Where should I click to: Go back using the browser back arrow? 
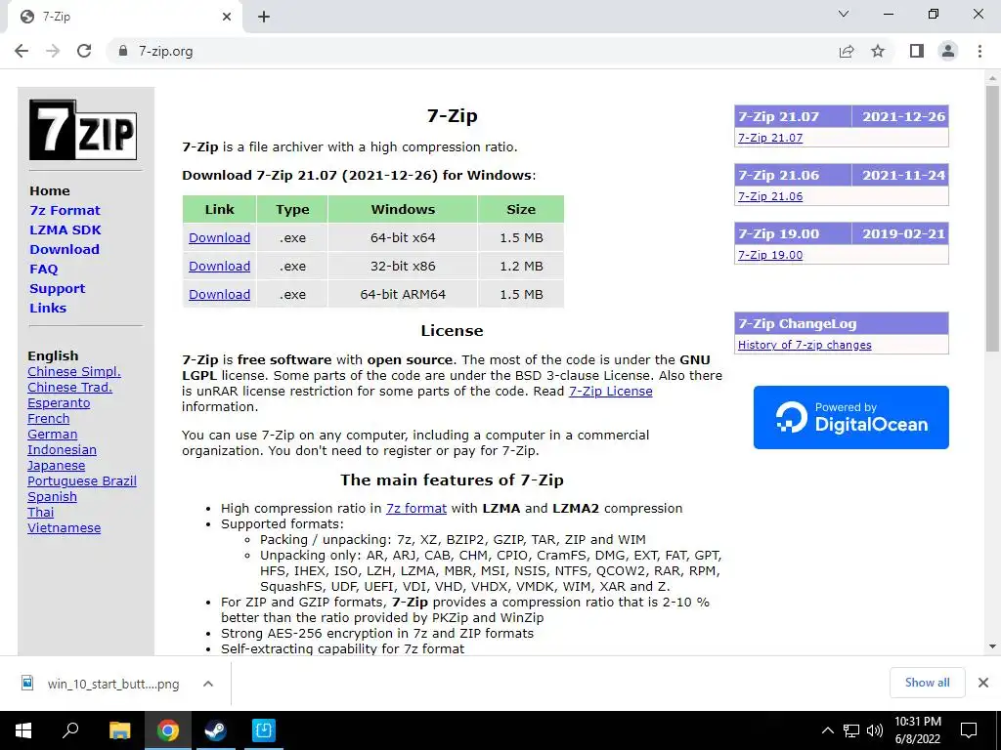pos(22,51)
